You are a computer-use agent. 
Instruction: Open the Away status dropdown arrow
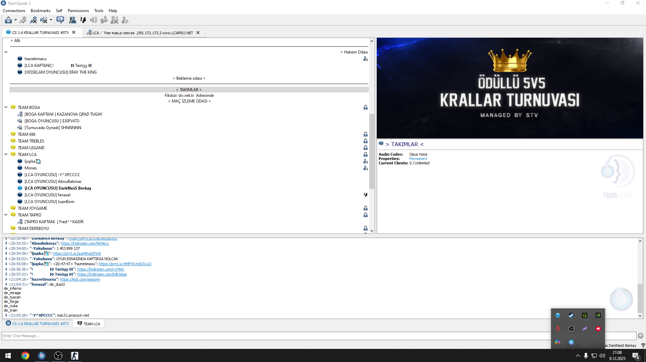point(15,20)
